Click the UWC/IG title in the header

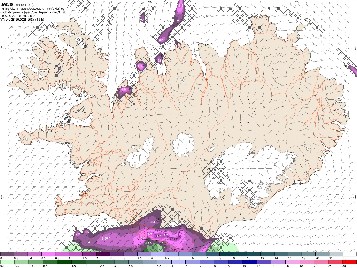click(x=7, y=4)
